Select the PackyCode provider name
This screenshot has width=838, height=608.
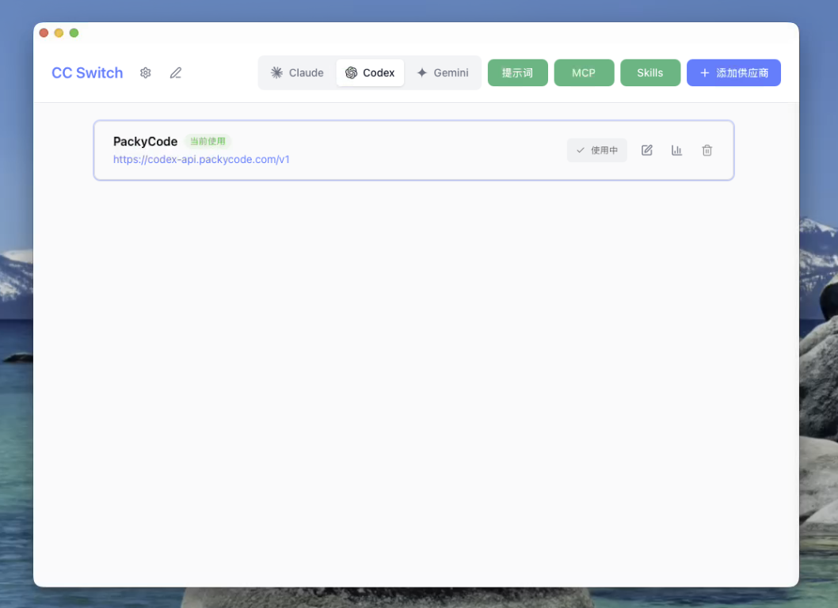tap(145, 142)
